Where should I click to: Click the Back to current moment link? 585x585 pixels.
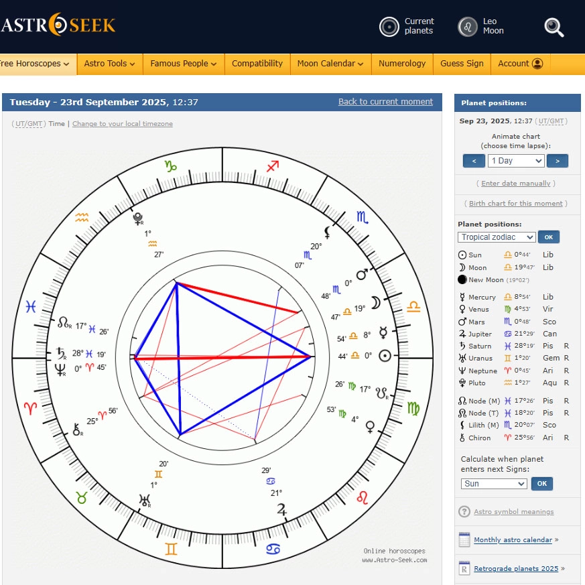click(x=385, y=102)
